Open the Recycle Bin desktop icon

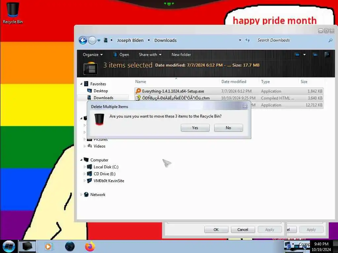click(x=13, y=13)
